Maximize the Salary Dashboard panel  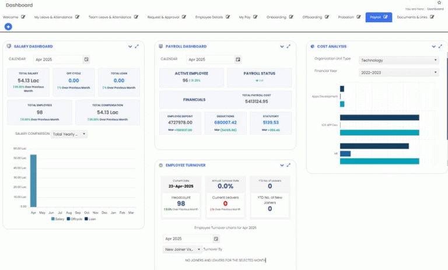[137, 46]
